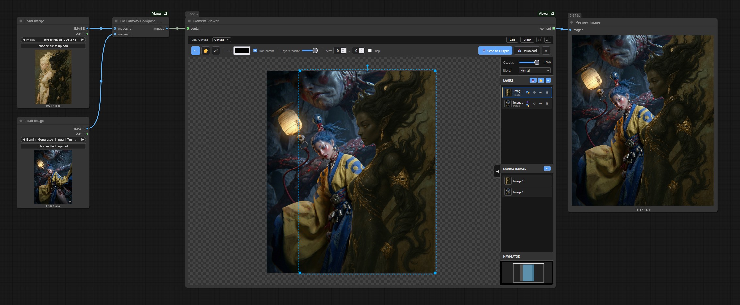The image size is (740, 305).
Task: Click the second Size spinner arrows
Action: [x=362, y=51]
